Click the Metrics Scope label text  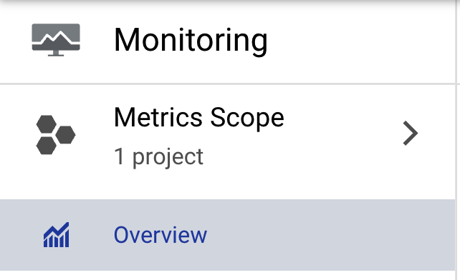click(199, 117)
